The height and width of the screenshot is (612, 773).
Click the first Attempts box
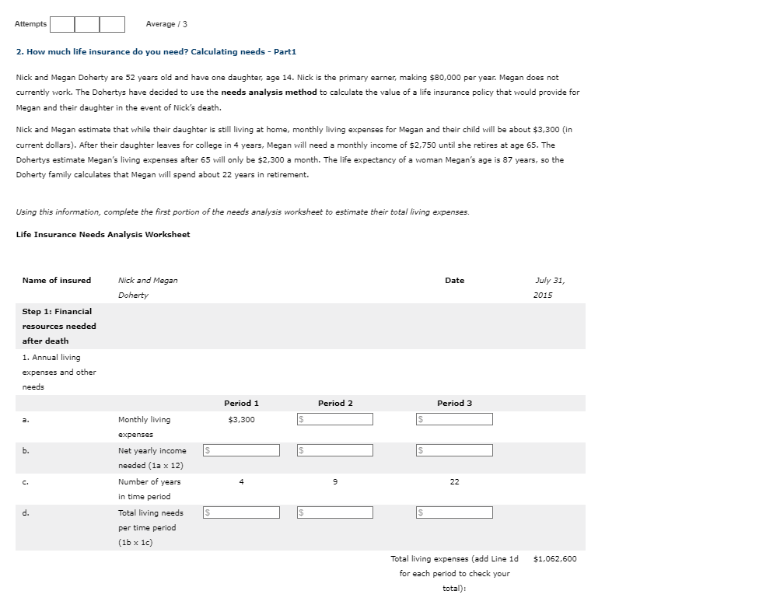(x=61, y=24)
